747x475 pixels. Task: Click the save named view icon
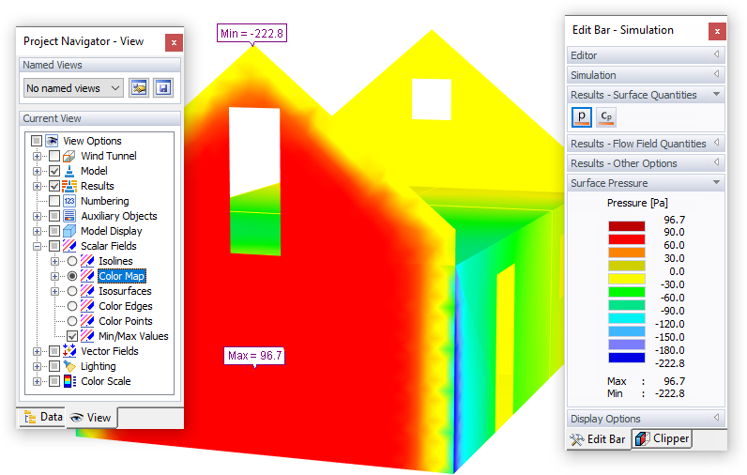pos(163,88)
